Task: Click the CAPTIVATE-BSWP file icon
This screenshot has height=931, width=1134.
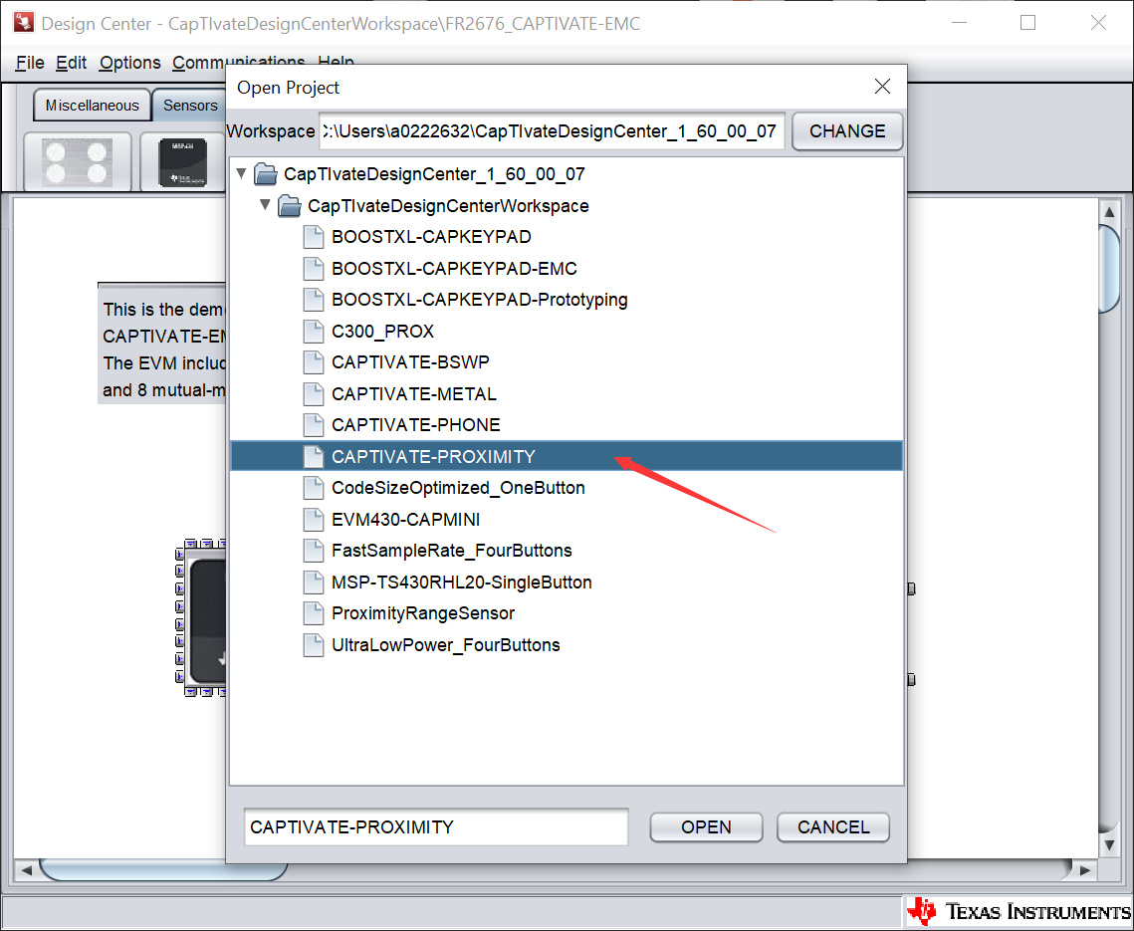Action: (x=314, y=362)
